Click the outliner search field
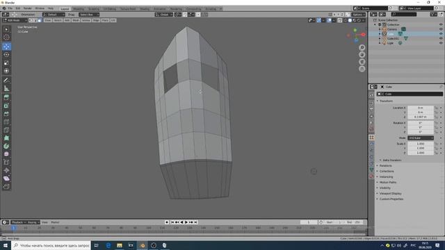 (403, 15)
